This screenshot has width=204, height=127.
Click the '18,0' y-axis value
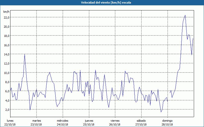tap(7, 36)
